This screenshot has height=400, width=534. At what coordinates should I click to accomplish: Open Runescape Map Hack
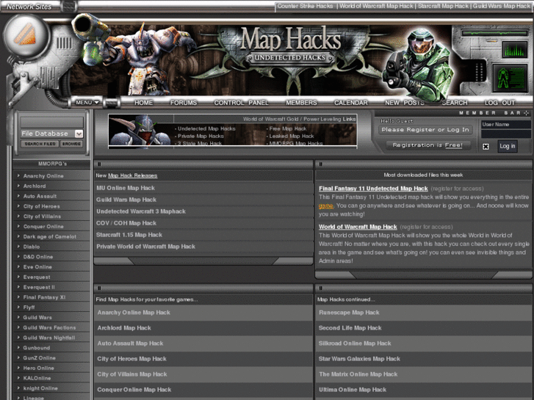coord(349,313)
